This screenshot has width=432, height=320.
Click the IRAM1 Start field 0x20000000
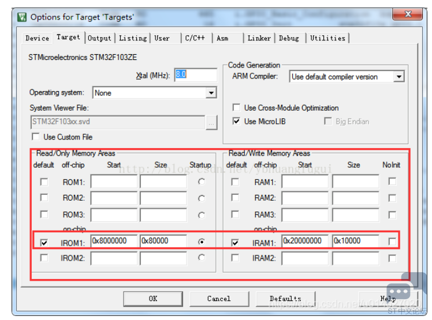tap(305, 241)
